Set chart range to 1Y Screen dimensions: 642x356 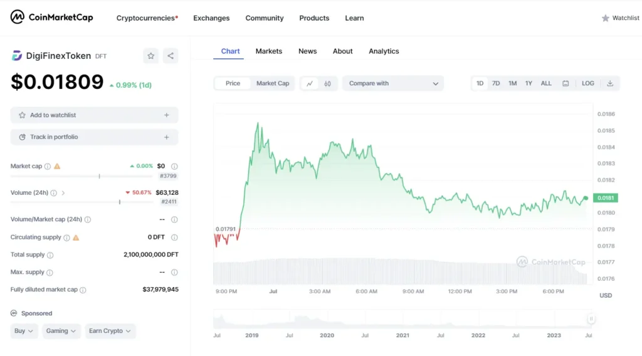click(529, 83)
